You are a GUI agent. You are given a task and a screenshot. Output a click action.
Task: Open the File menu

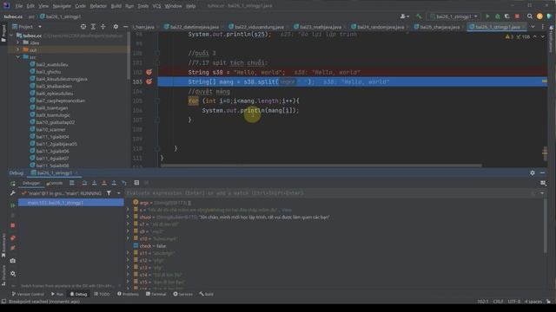tap(19, 6)
